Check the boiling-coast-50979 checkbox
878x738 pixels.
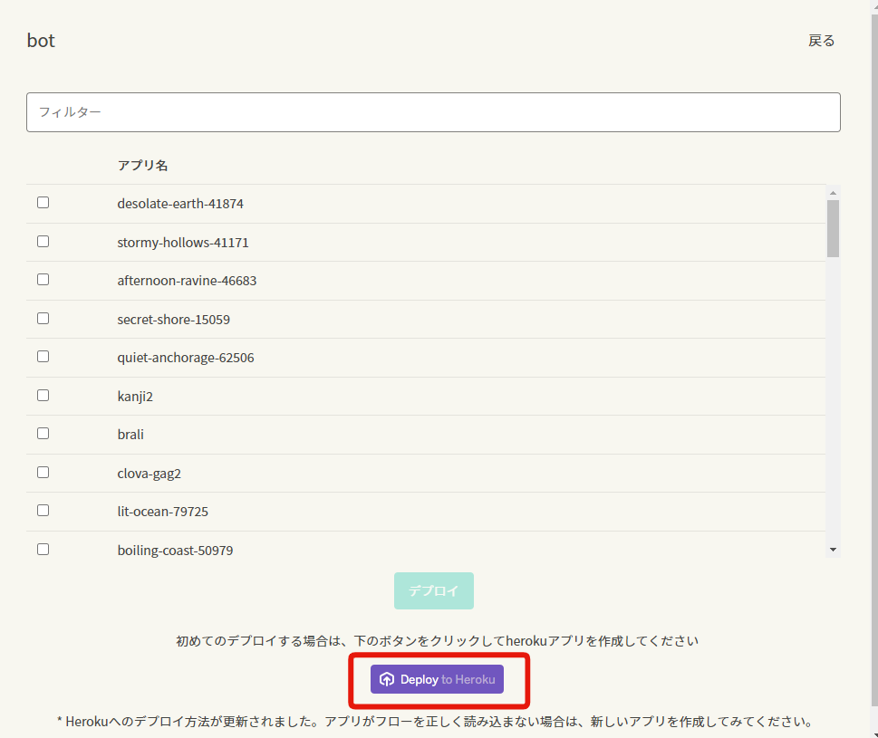[x=43, y=549]
